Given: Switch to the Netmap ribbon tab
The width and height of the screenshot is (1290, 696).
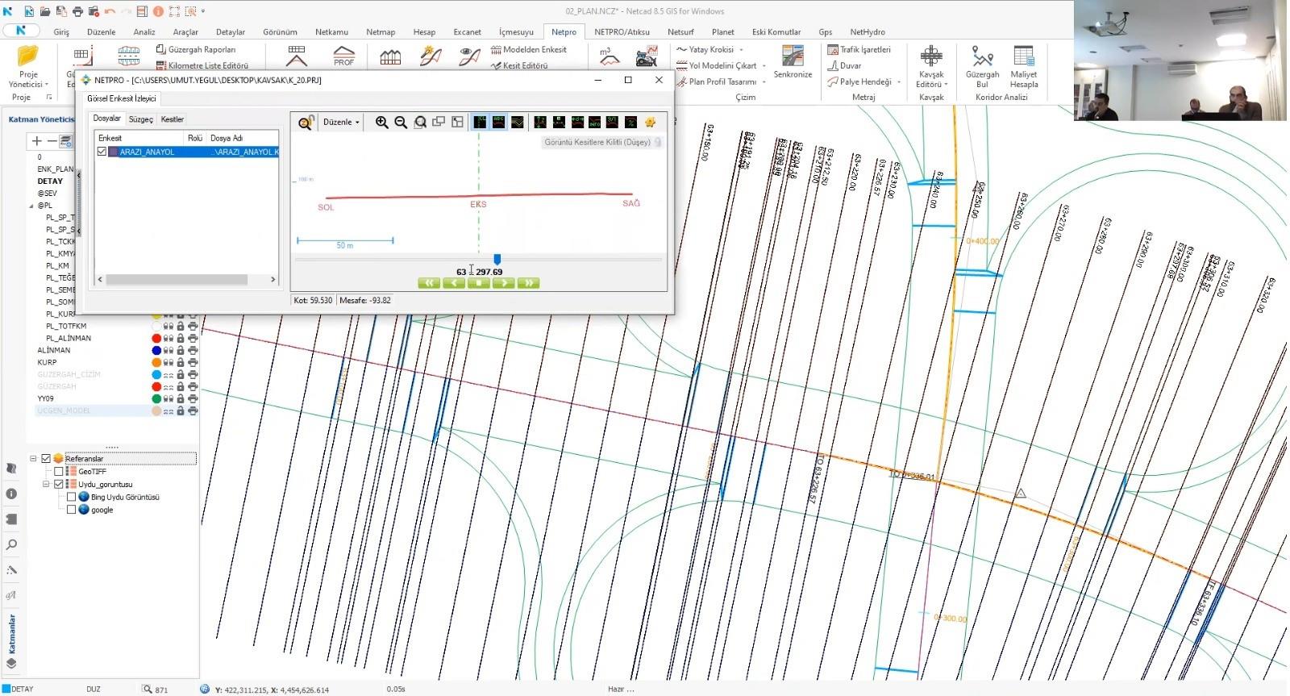Looking at the screenshot, I should [381, 32].
